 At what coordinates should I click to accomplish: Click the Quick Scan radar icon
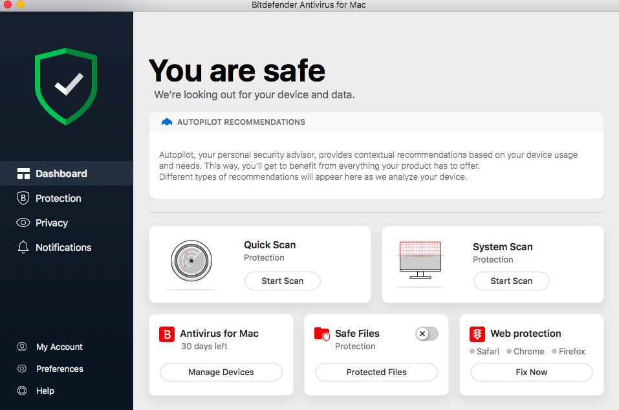(x=191, y=261)
